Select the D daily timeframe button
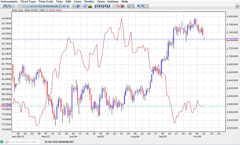This screenshot has height=145, width=240. click(x=60, y=6)
